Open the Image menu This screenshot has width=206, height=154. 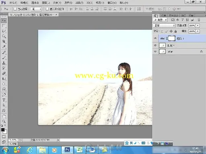pyautogui.click(x=35, y=3)
